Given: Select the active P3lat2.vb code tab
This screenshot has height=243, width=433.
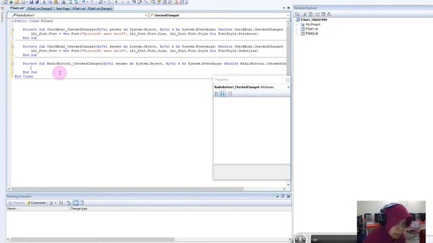Looking at the screenshot, I should click(17, 8).
